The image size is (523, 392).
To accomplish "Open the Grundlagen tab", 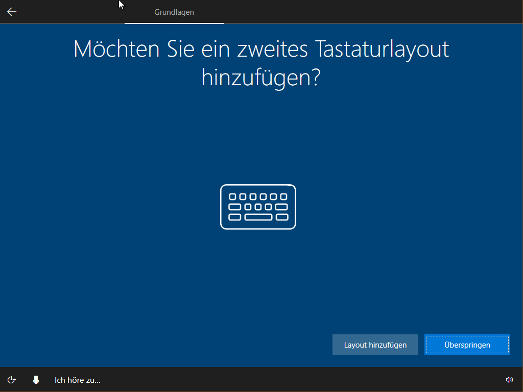I will (174, 12).
